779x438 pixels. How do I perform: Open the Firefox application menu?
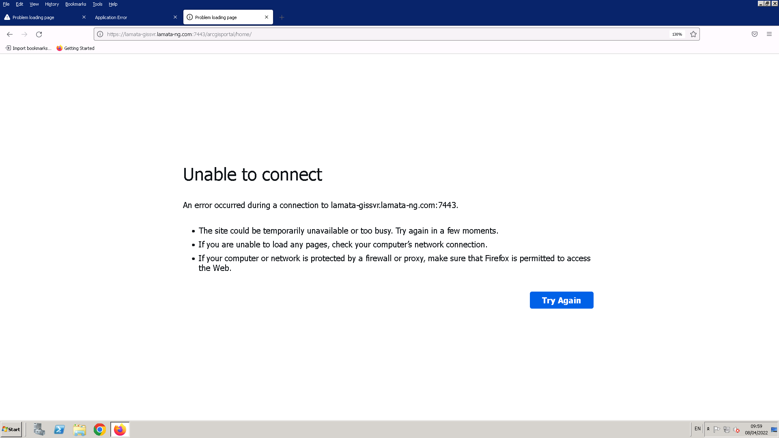click(x=769, y=34)
